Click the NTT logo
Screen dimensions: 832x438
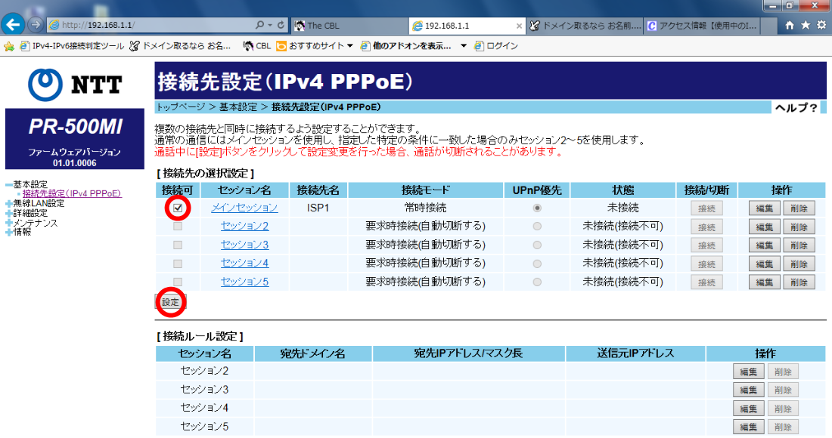tap(73, 84)
